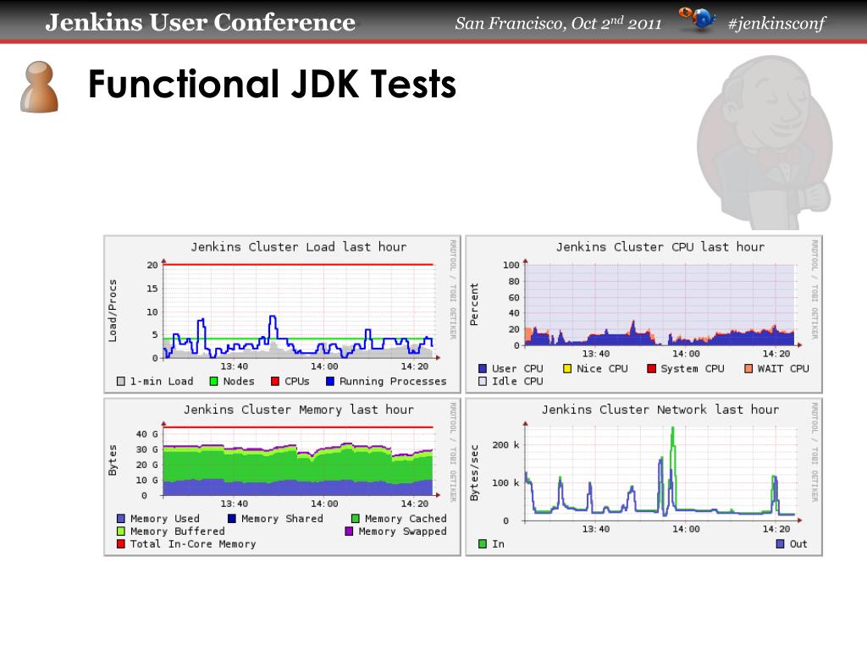This screenshot has width=867, height=650.
Task: Click the Percent axis label
Action: click(474, 305)
